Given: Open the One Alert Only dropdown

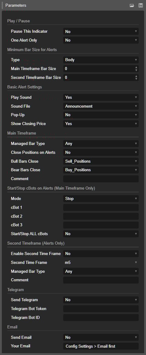Looking at the screenshot, I should coord(101,40).
